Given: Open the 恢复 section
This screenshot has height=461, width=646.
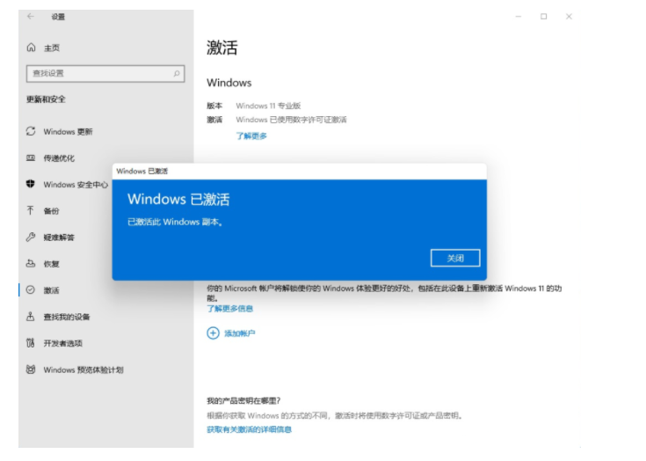Looking at the screenshot, I should pos(52,264).
